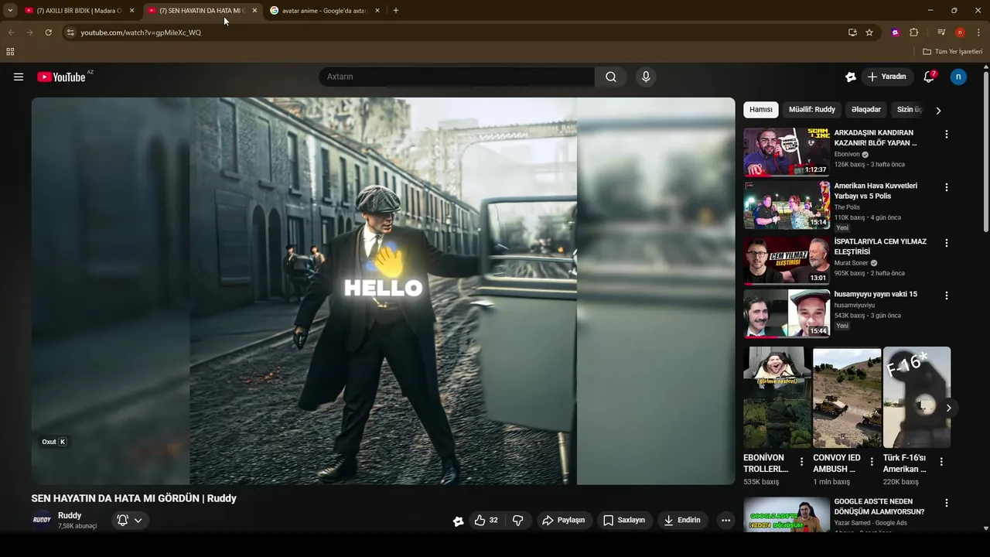Download the video with the Endirin button
This screenshot has width=990, height=557.
click(x=682, y=520)
